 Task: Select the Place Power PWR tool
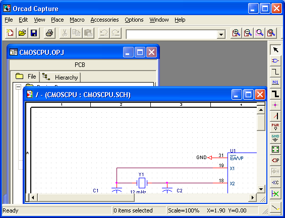275,127
